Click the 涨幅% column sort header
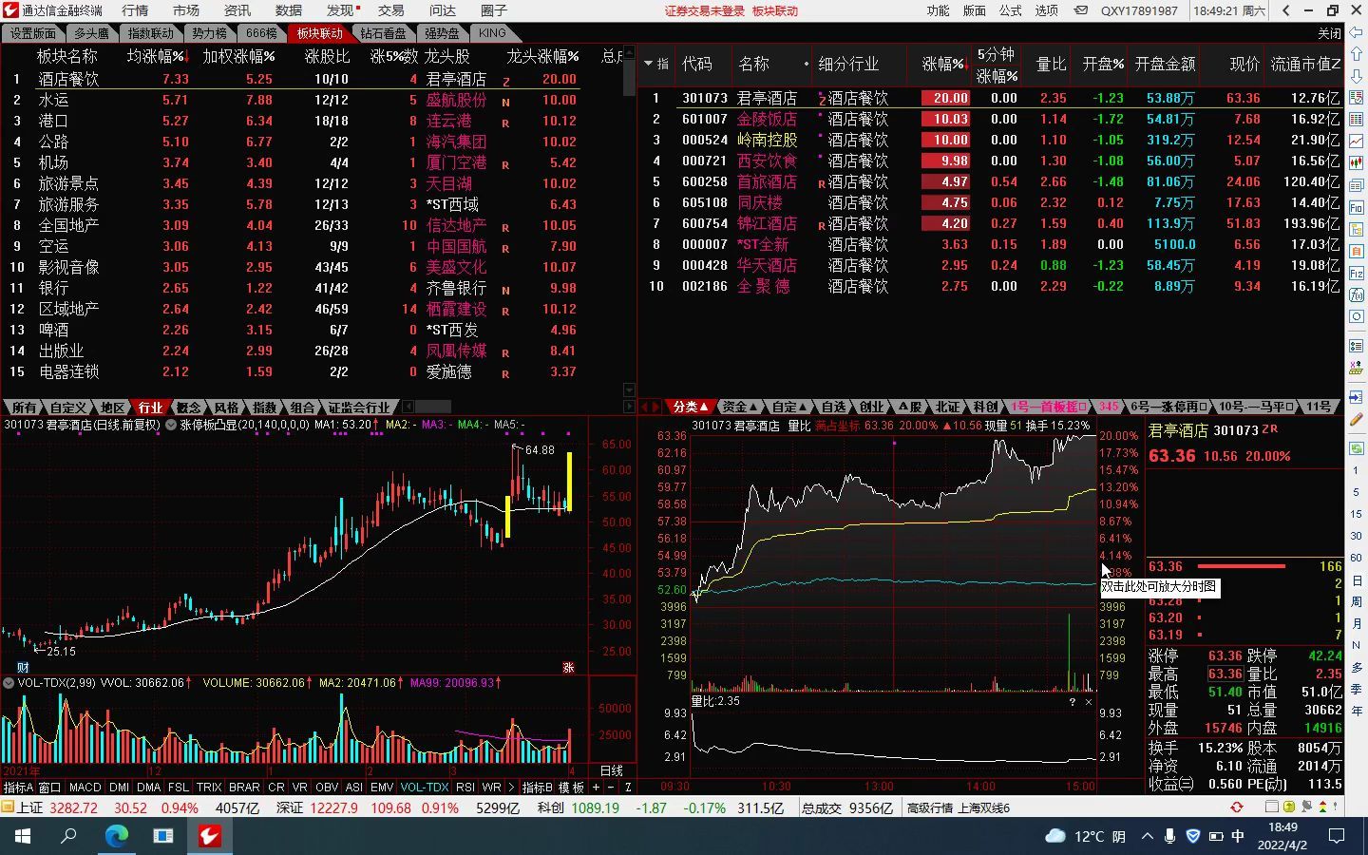 coord(943,64)
